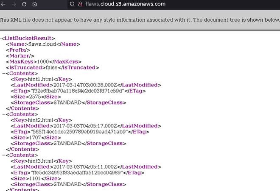Open the browser home page
The height and width of the screenshot is (191, 280).
coord(34,4)
